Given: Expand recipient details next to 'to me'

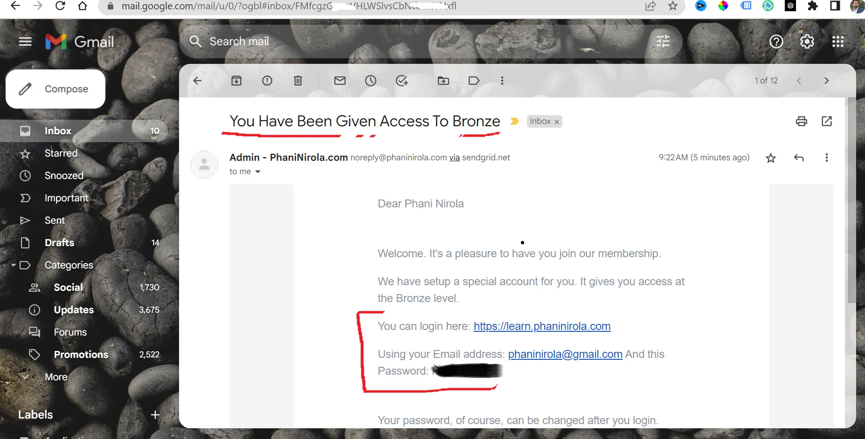Looking at the screenshot, I should [x=258, y=172].
